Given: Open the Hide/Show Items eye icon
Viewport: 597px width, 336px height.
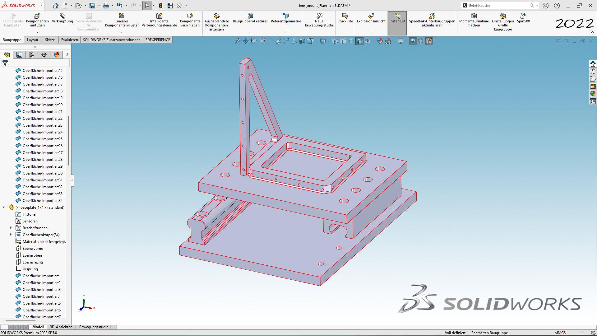Looking at the screenshot, I should 368,41.
